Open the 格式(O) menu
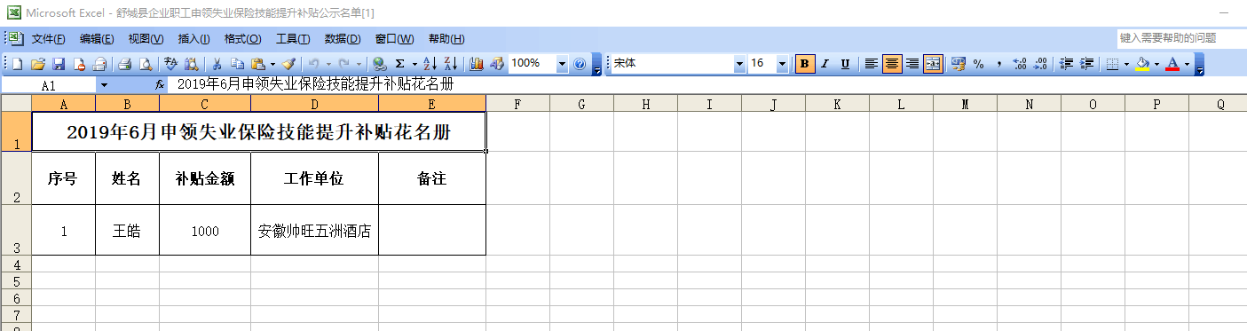Screen dimensions: 1247x331 coord(242,39)
